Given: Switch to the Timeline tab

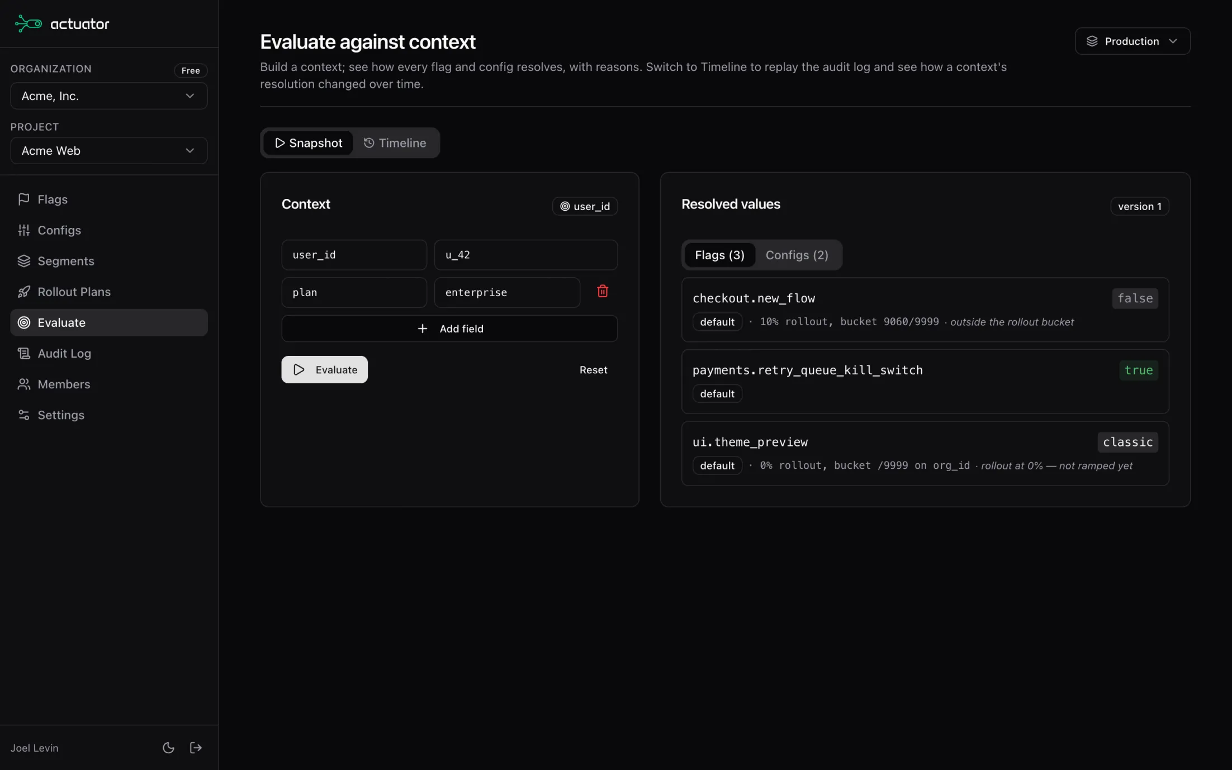Looking at the screenshot, I should (395, 143).
